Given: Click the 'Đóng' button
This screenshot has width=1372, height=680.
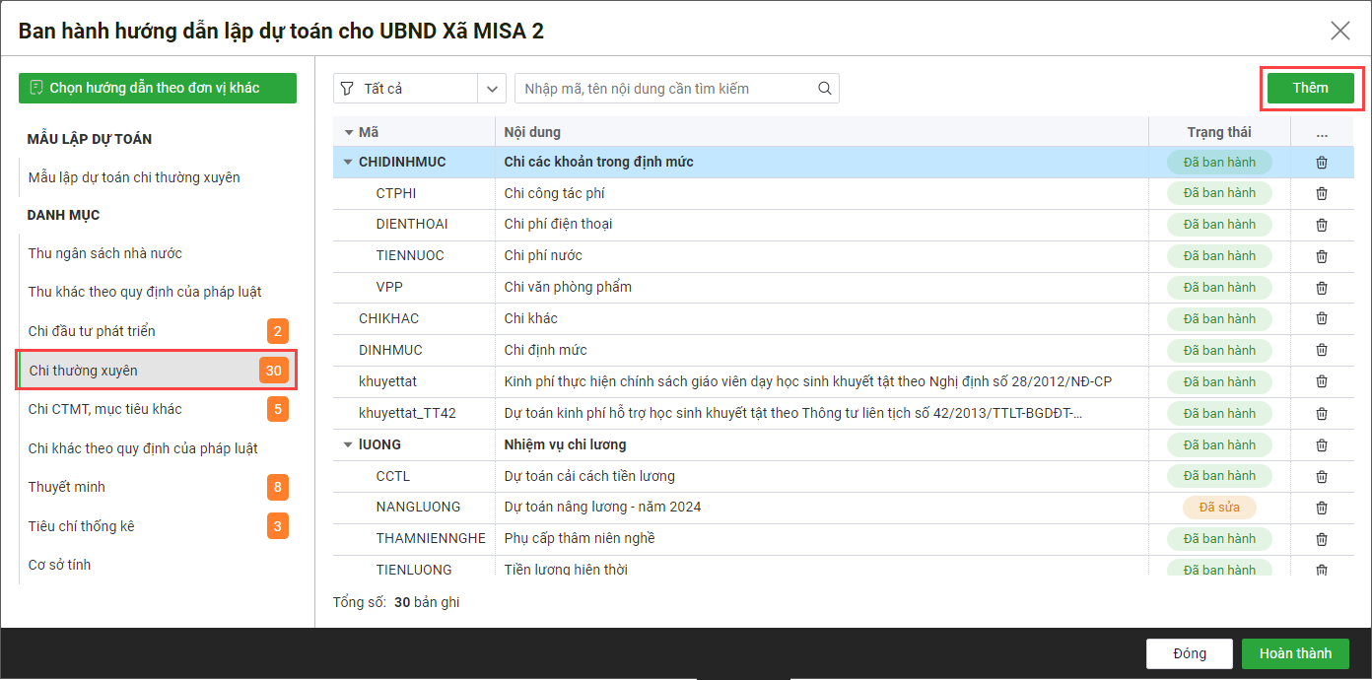Looking at the screenshot, I should point(1189,653).
